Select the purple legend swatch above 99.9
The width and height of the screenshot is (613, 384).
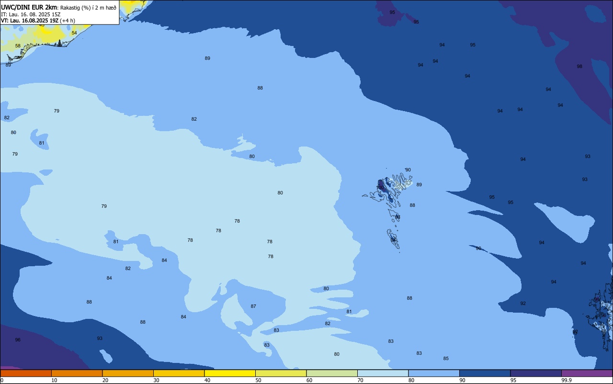coord(587,373)
